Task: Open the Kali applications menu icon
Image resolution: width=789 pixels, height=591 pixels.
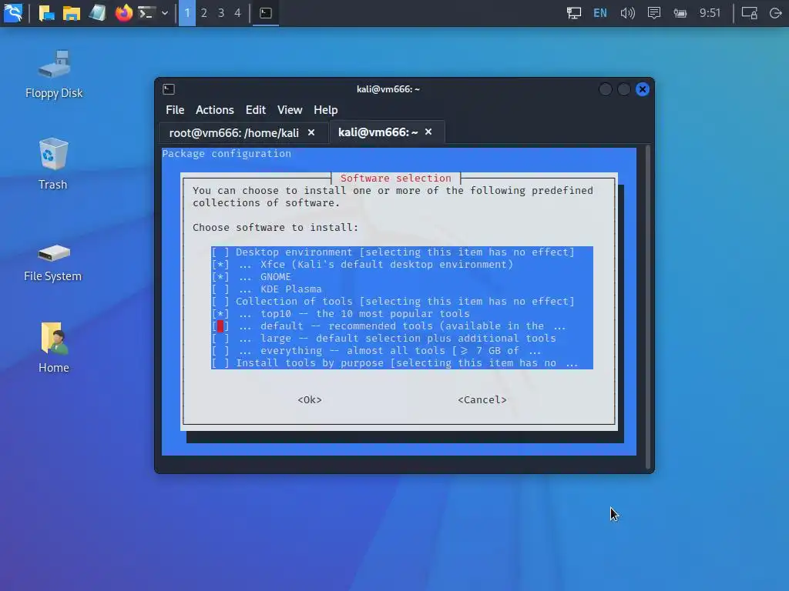Action: (x=12, y=12)
